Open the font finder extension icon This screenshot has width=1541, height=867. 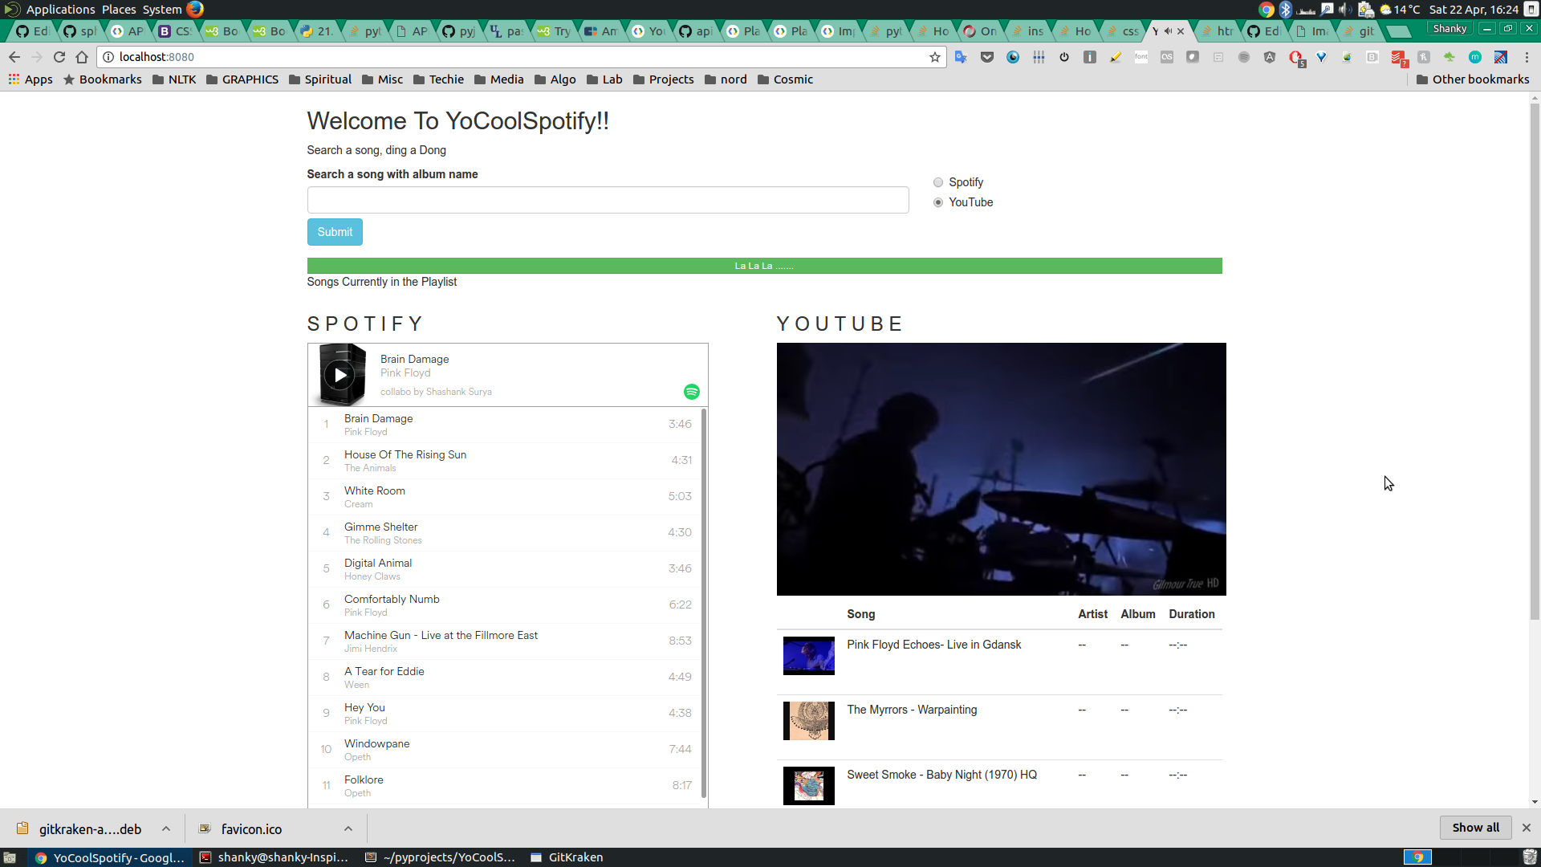pyautogui.click(x=1141, y=57)
